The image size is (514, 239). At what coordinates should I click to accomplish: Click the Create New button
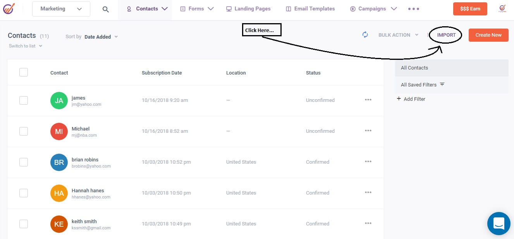pos(488,35)
